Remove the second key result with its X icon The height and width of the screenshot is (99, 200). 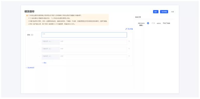[x=129, y=48]
